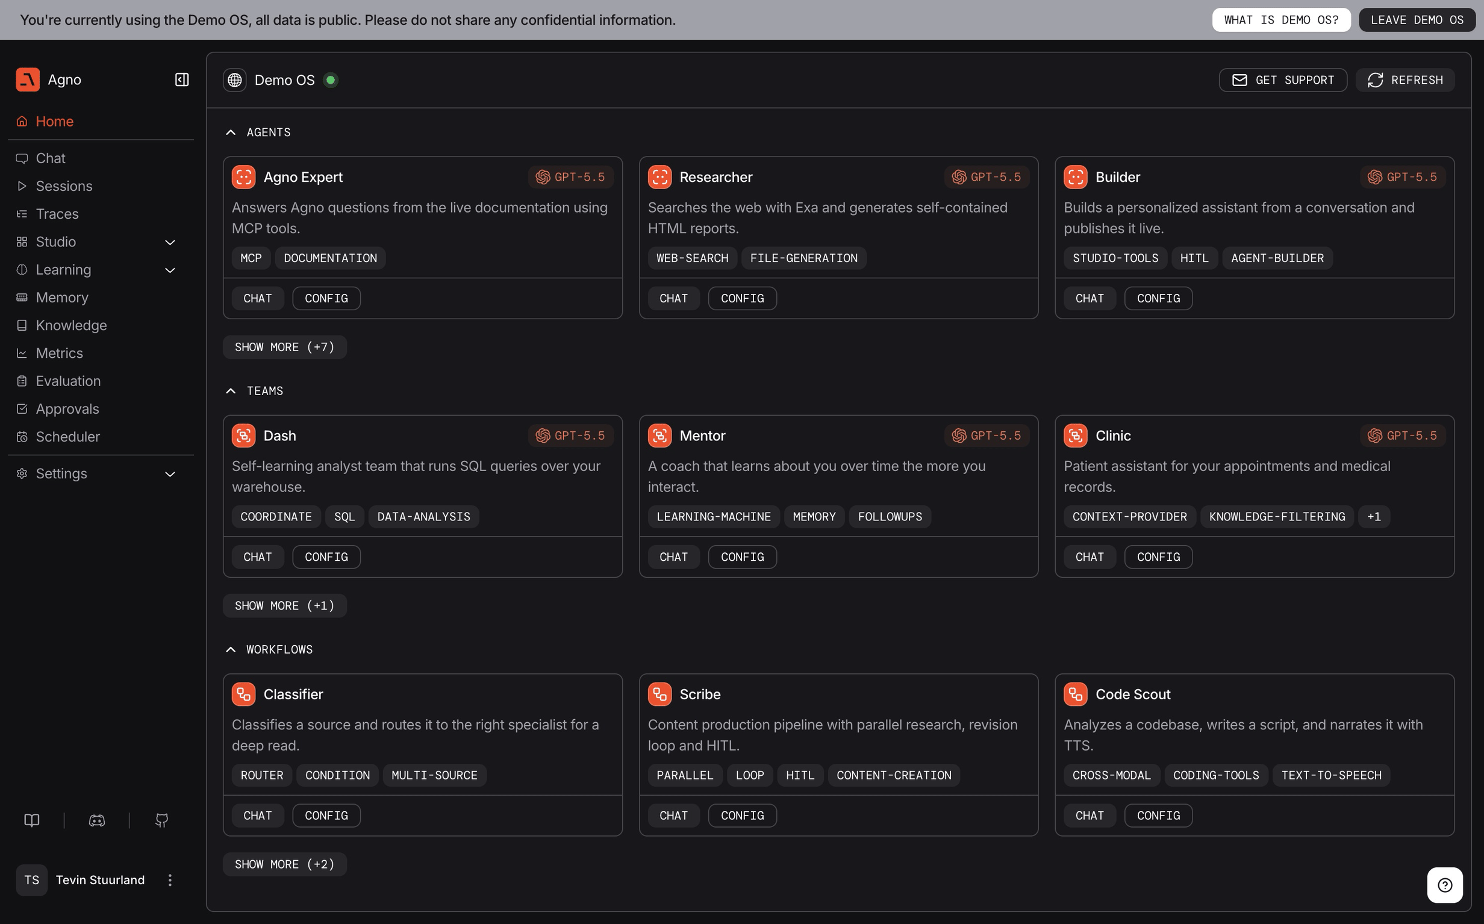Open Scheduler in sidebar

101,437
